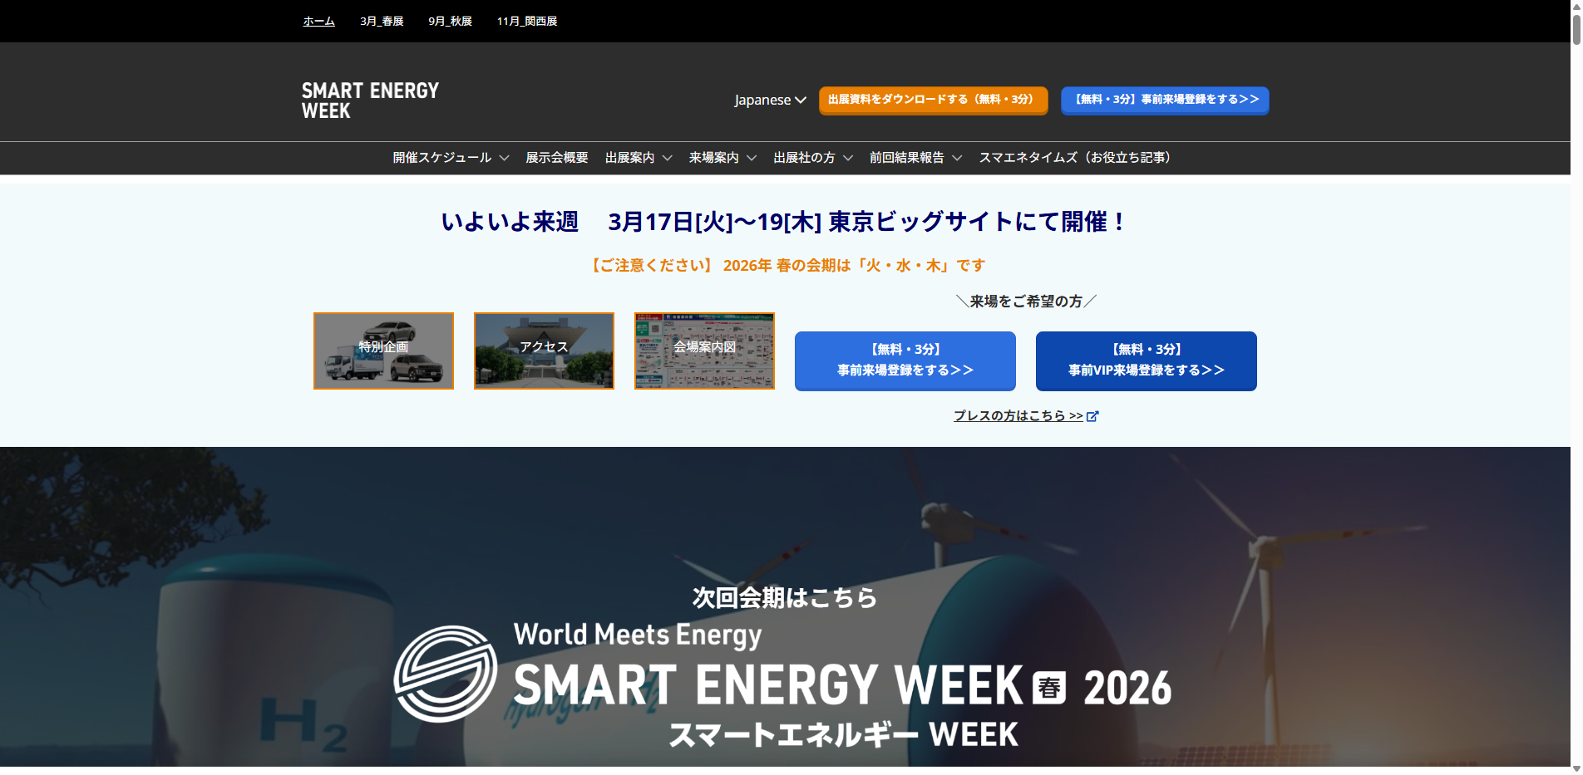
Task: Open the アクセス venue thumbnail
Action: click(544, 351)
